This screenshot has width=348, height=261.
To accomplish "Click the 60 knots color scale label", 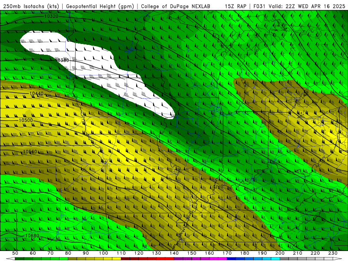I will [33, 253].
